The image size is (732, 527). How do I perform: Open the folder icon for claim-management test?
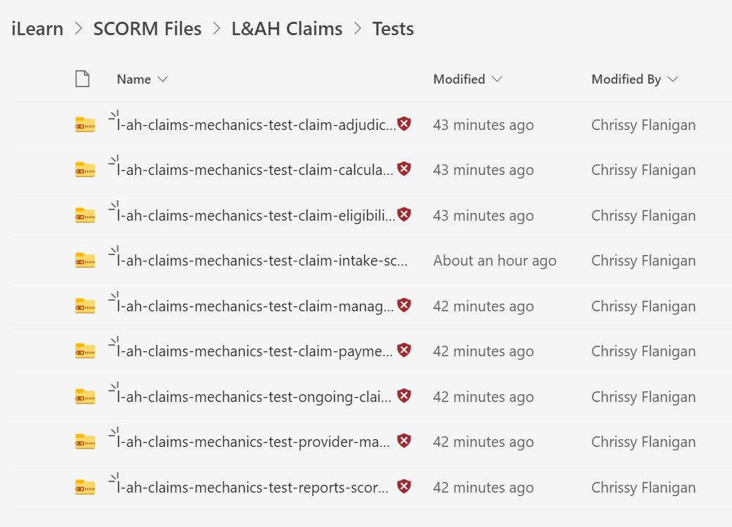point(84,306)
